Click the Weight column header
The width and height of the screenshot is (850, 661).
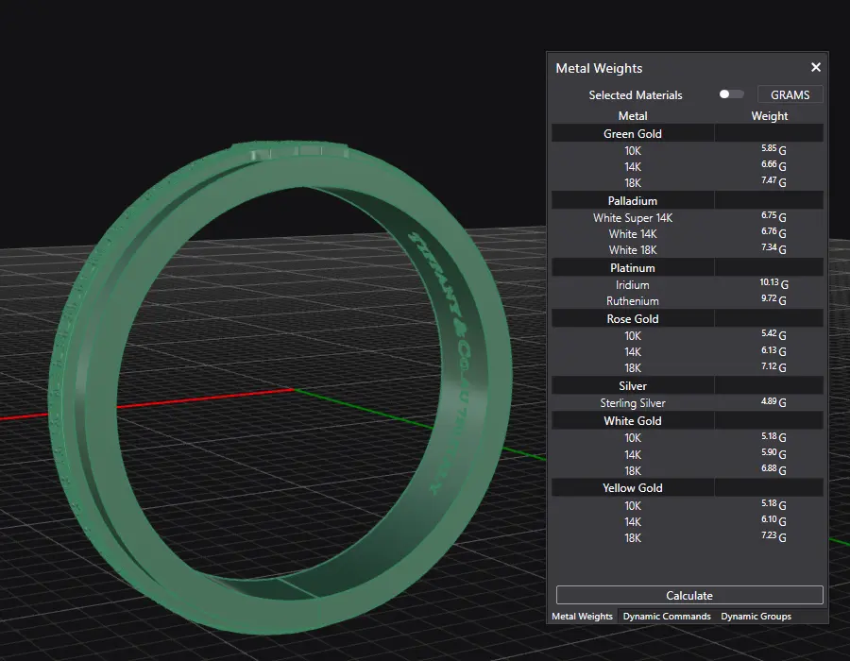769,116
